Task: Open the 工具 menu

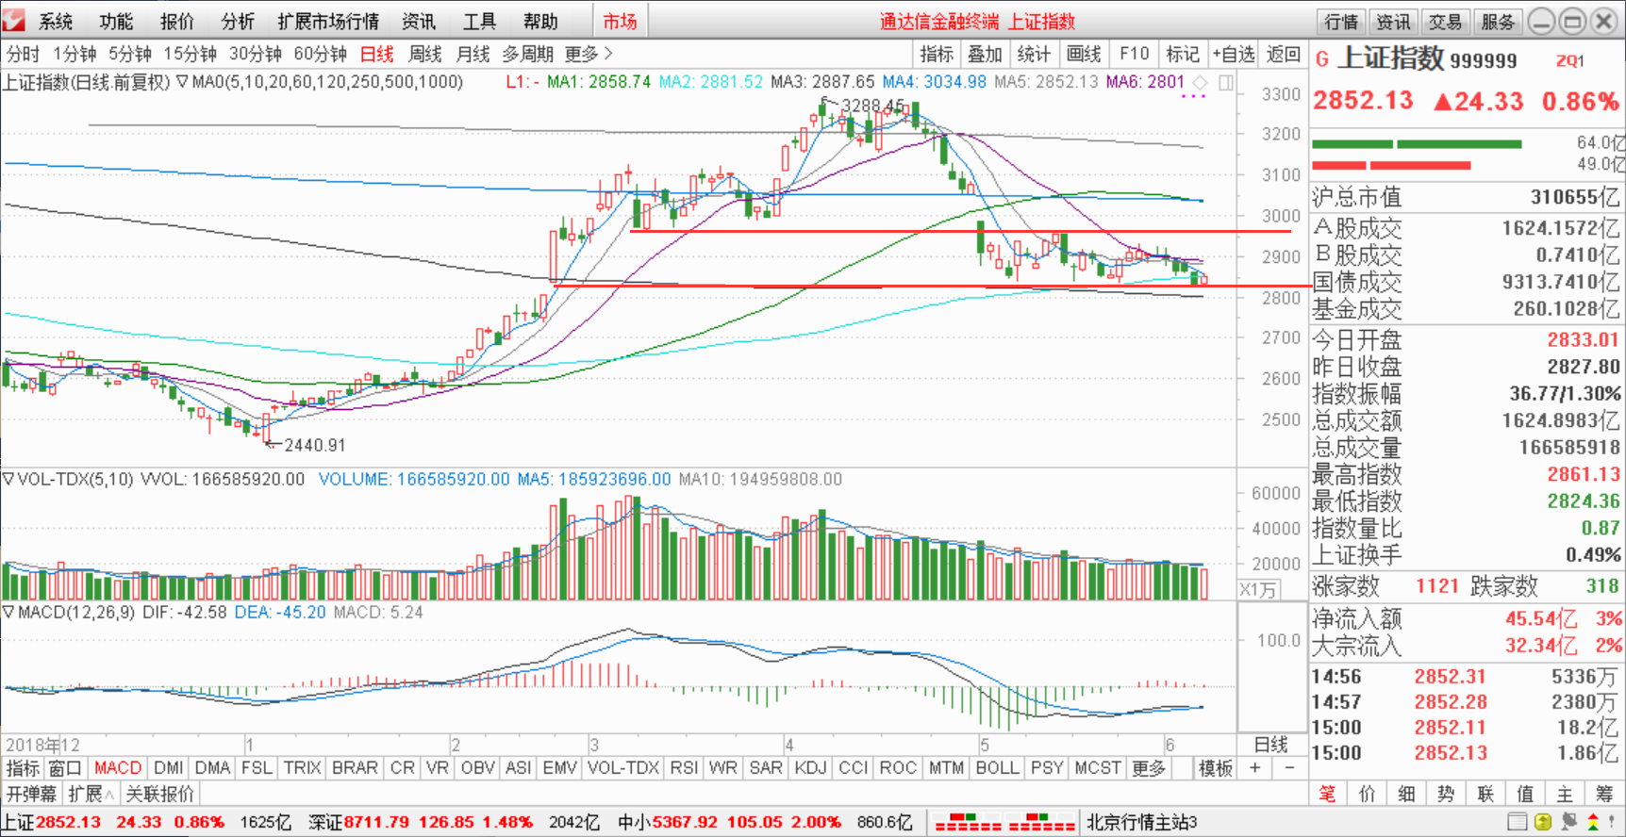Action: point(479,21)
